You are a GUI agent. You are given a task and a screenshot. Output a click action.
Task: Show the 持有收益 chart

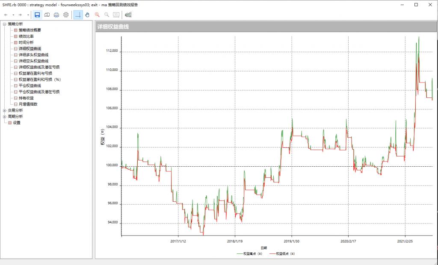26,98
